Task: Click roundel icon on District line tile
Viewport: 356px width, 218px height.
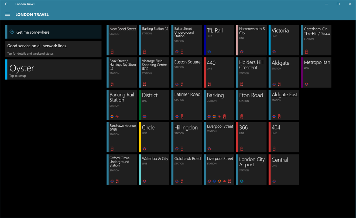Action: [x=145, y=117]
